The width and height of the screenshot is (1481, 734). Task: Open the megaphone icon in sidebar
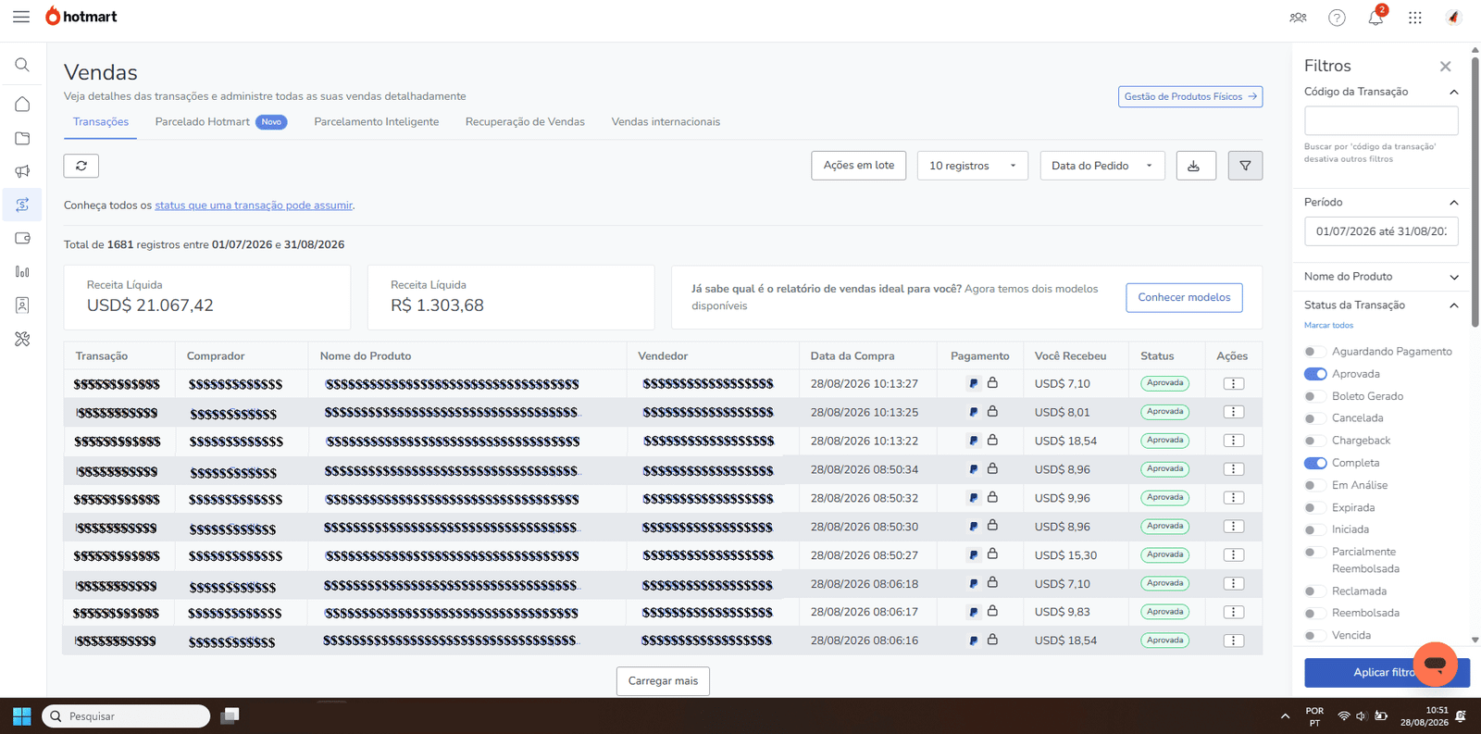point(22,171)
